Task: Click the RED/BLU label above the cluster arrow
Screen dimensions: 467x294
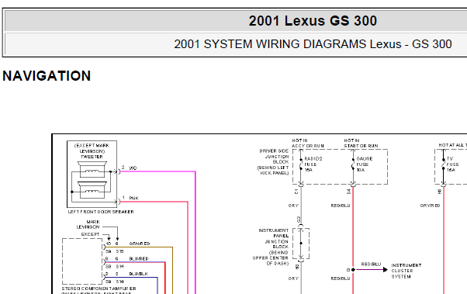Action: coord(371,265)
